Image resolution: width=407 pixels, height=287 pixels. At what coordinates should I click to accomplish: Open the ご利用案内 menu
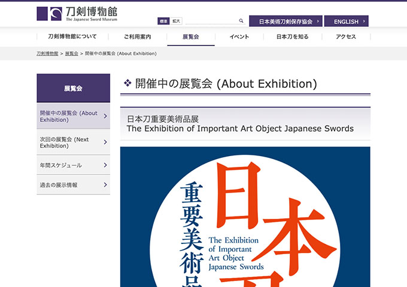click(x=137, y=36)
